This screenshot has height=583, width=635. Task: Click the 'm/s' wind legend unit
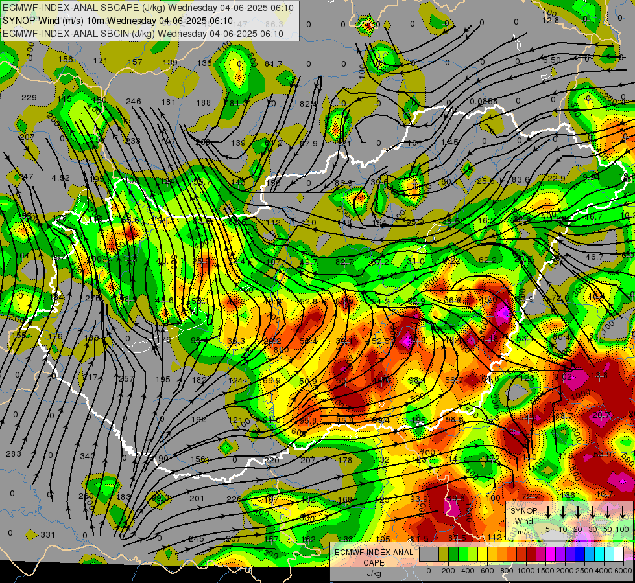pyautogui.click(x=523, y=532)
